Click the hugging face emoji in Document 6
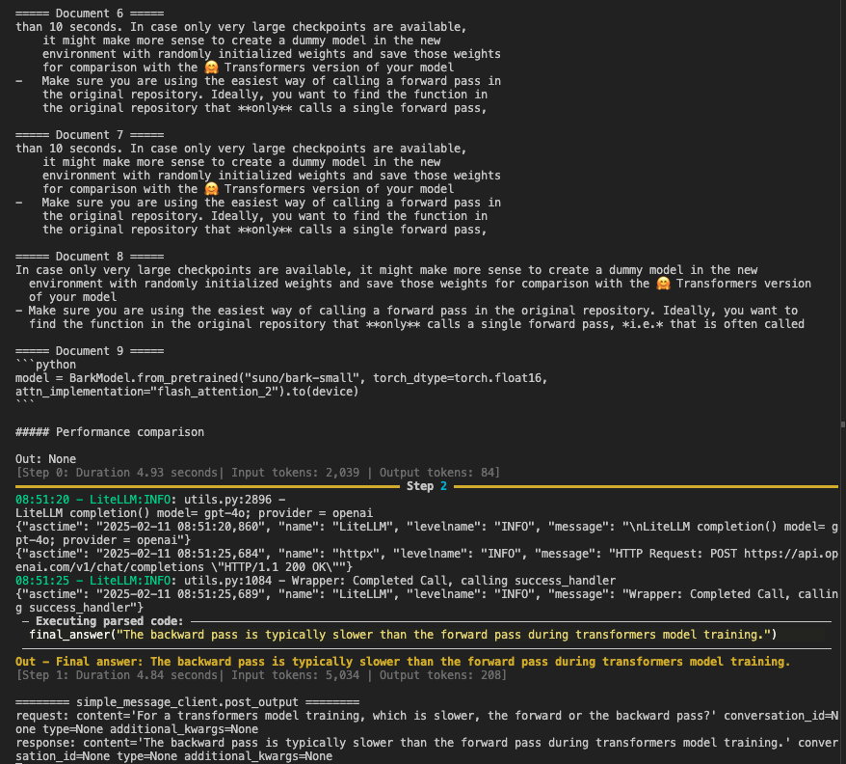Image resolution: width=846 pixels, height=764 pixels. click(212, 68)
